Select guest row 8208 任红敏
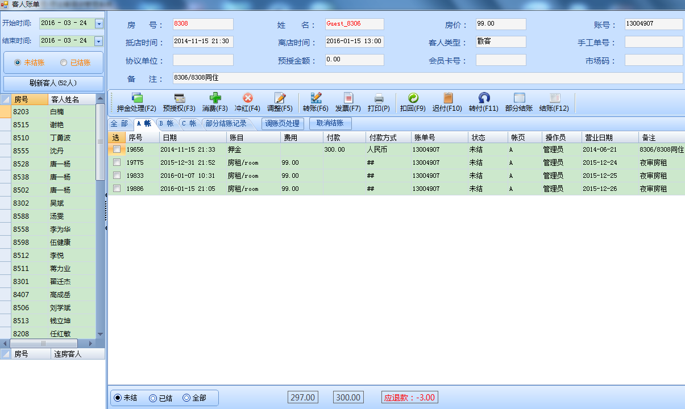Image resolution: width=685 pixels, height=409 pixels. coord(53,333)
